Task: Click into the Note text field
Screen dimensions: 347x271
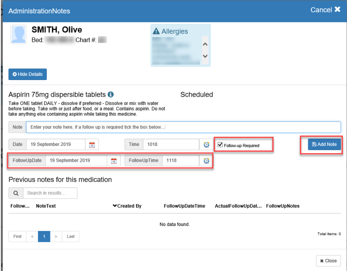Action: coord(183,127)
